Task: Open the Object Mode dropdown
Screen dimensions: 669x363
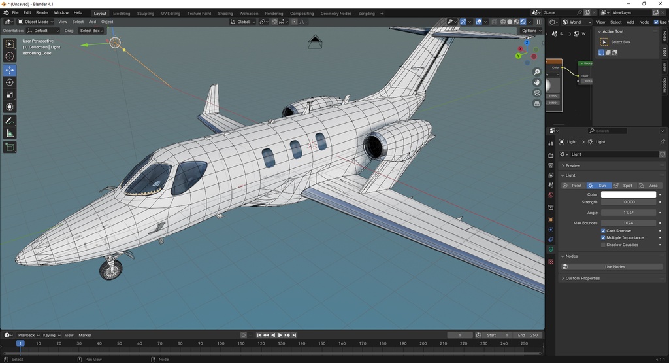Action: click(35, 22)
